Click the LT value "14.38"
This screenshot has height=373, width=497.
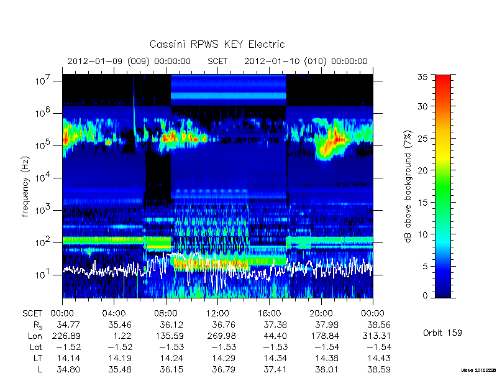click(x=327, y=358)
